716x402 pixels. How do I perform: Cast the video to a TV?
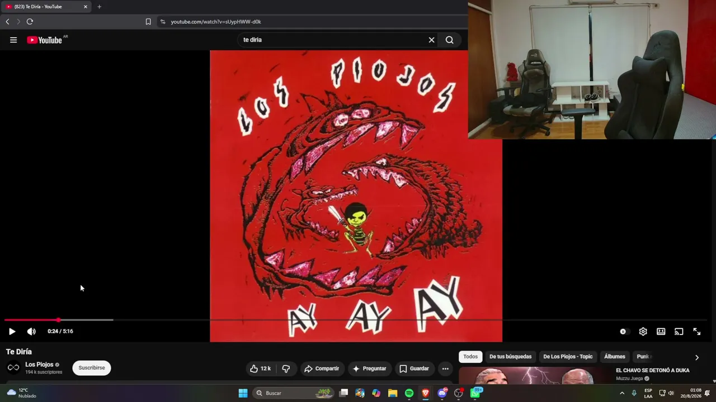(x=679, y=332)
